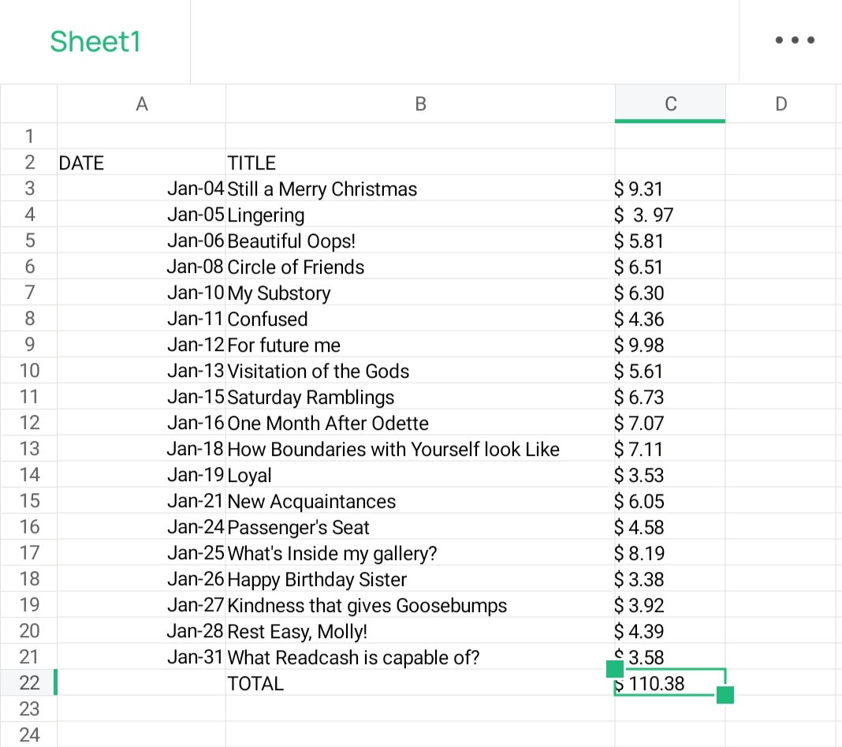Select column C header

[x=670, y=103]
